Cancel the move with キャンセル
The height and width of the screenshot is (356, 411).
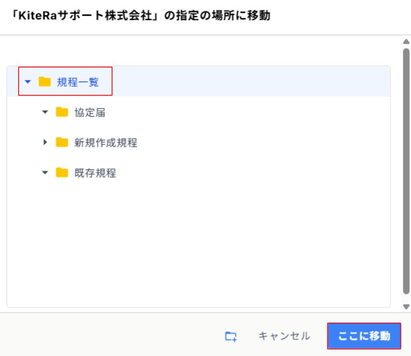tap(285, 336)
